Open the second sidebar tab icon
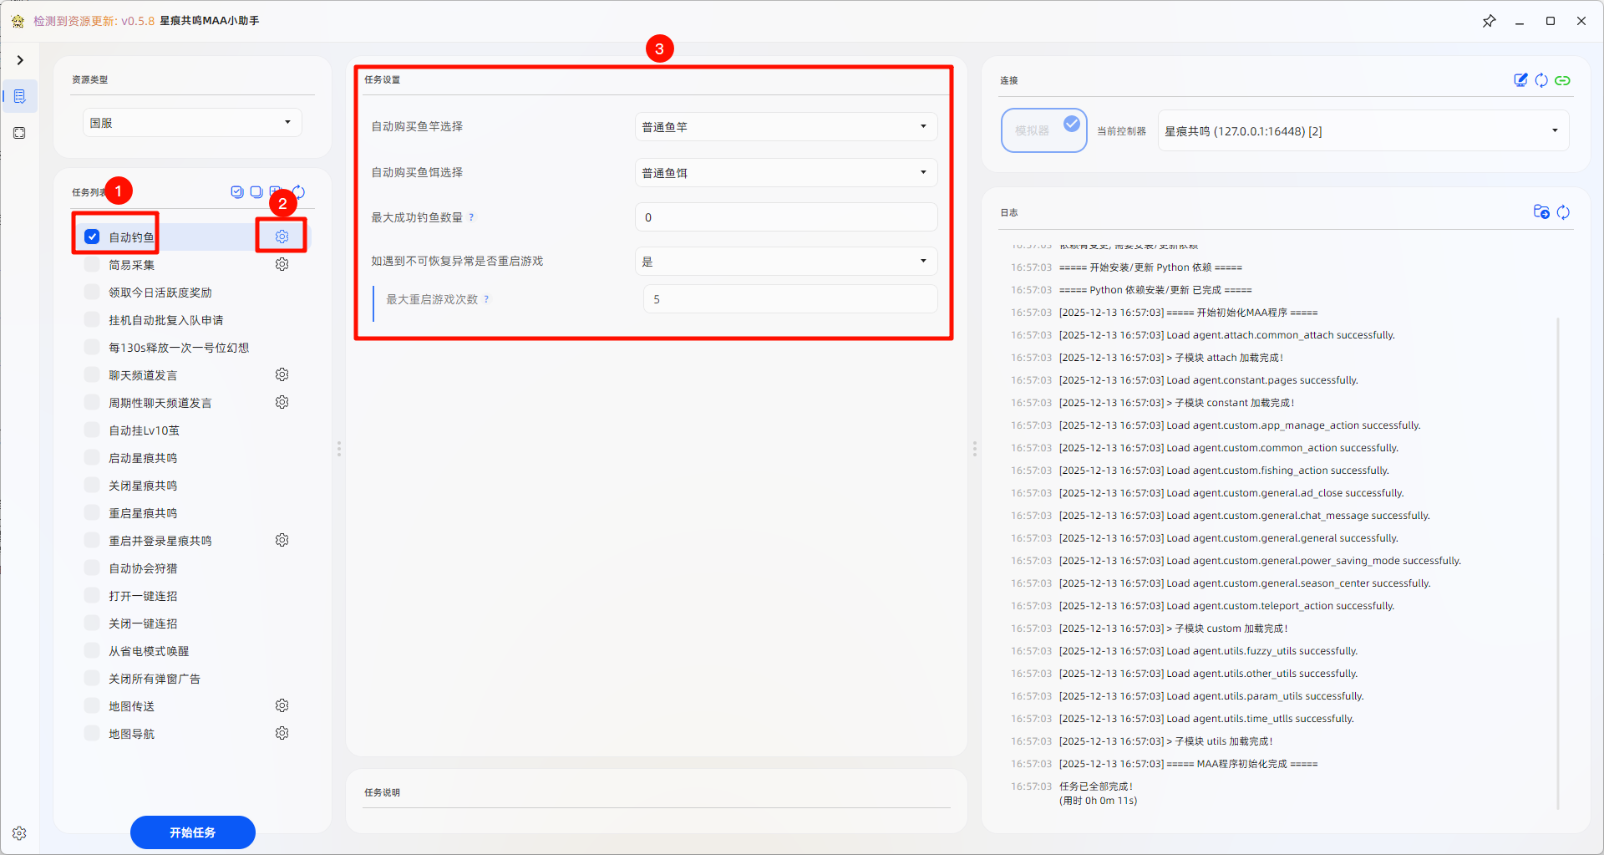 pyautogui.click(x=20, y=133)
